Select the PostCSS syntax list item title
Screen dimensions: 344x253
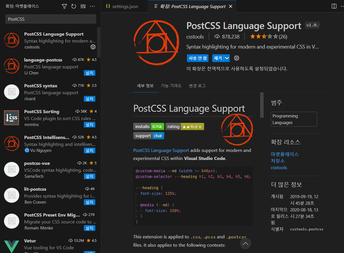(x=40, y=86)
